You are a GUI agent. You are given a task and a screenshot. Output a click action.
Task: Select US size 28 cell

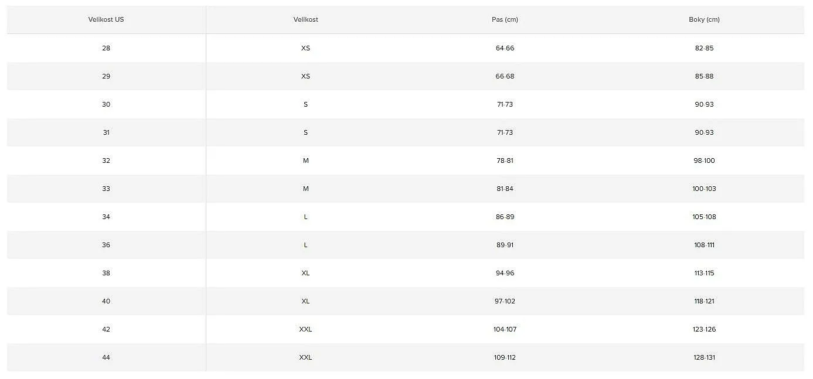click(106, 48)
